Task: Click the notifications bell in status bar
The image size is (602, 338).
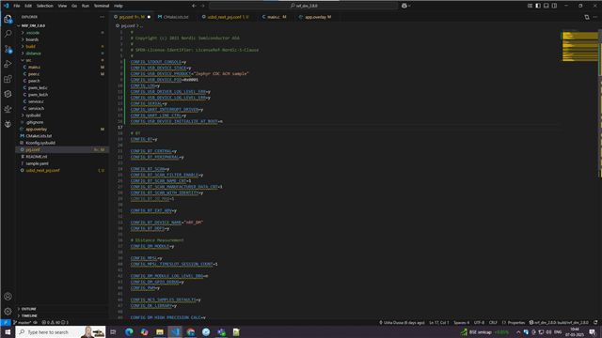Action: pos(595,322)
